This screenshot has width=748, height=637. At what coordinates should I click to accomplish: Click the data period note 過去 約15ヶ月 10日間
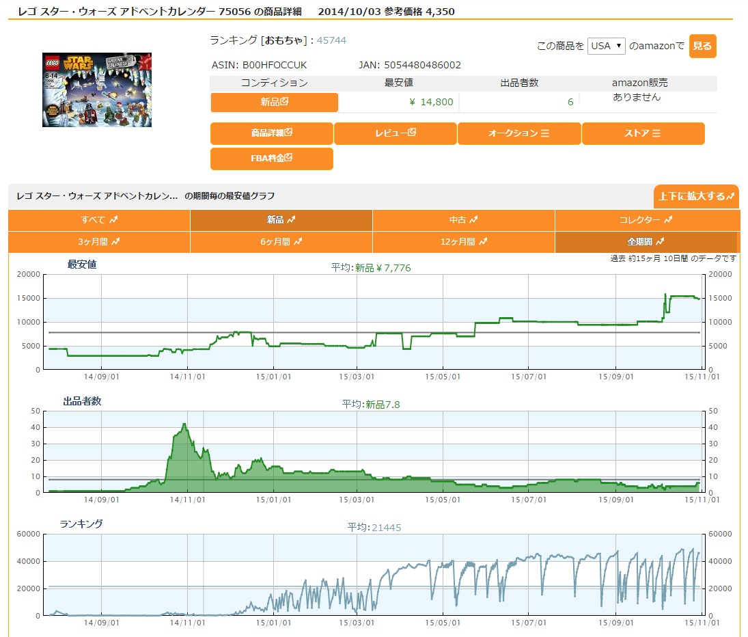point(673,258)
